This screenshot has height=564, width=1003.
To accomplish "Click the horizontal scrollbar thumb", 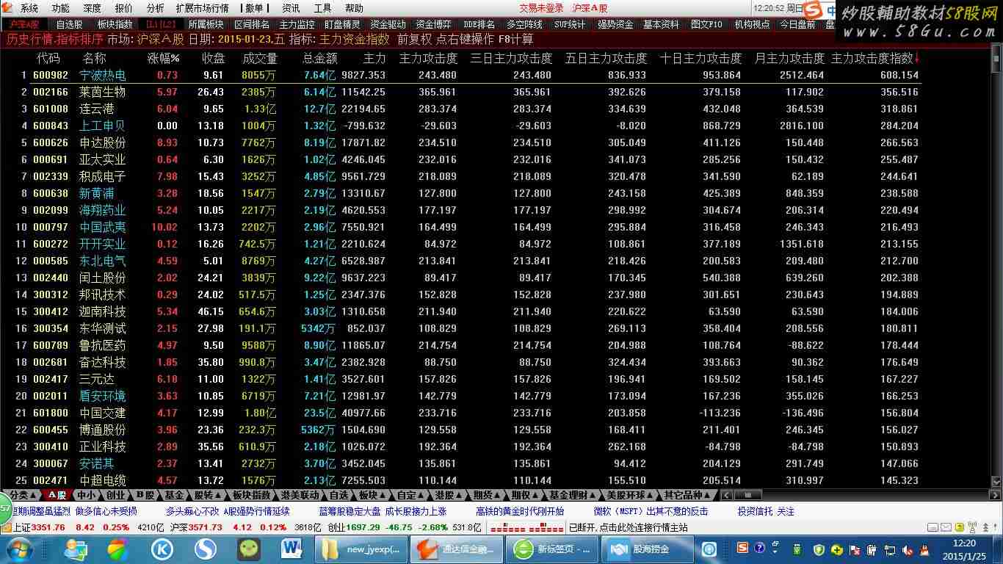I will point(748,496).
